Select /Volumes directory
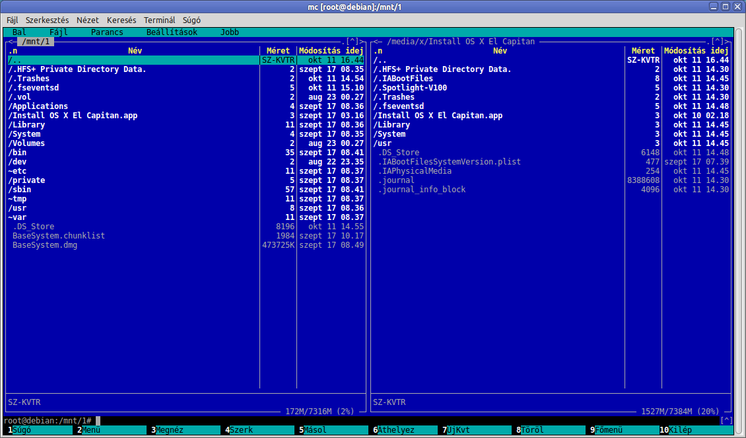 tap(186, 143)
